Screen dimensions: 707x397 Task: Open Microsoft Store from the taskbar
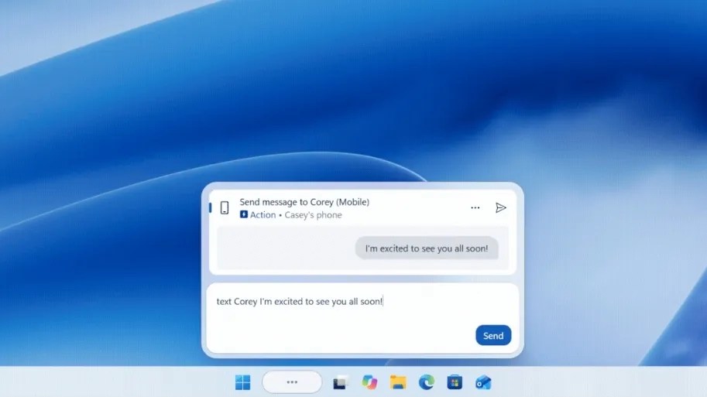455,382
